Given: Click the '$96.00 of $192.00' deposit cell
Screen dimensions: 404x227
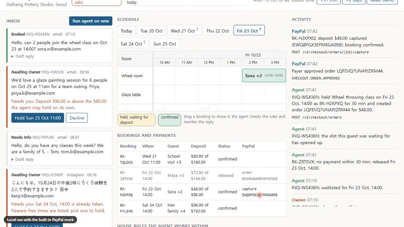Looking at the screenshot, I should coord(199,208).
